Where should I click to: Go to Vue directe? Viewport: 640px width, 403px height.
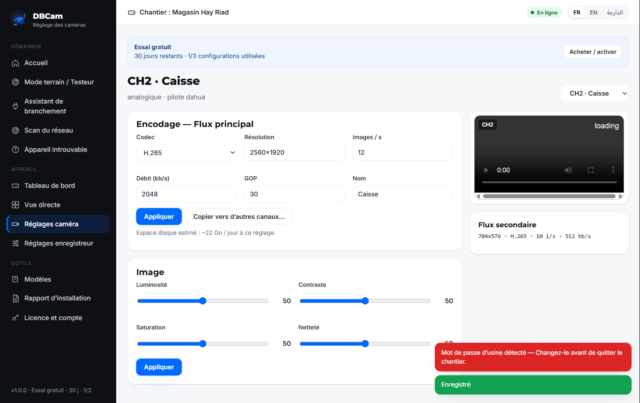click(x=58, y=205)
